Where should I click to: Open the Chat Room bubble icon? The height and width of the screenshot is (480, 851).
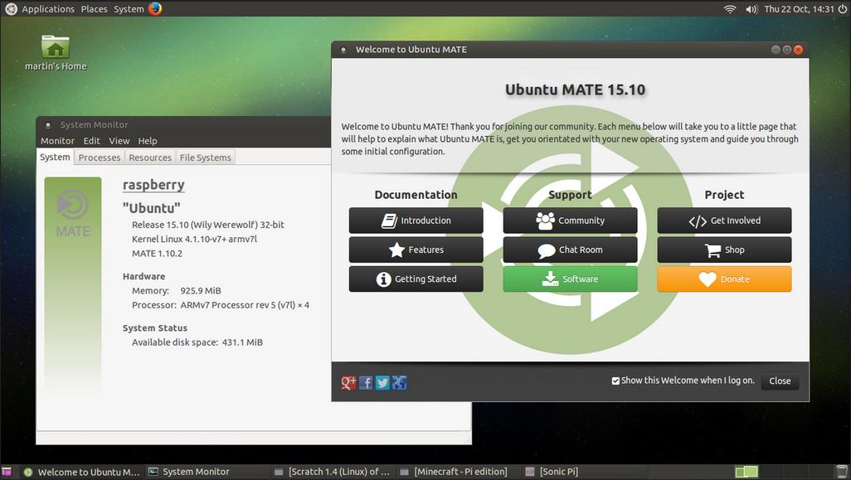(x=545, y=250)
